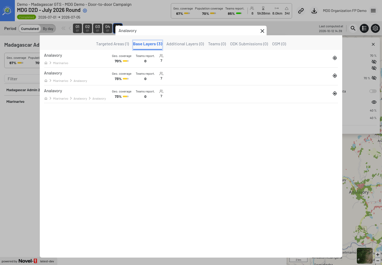Select day 03 in period selector
The width and height of the screenshot is (382, 265).
click(x=98, y=28)
